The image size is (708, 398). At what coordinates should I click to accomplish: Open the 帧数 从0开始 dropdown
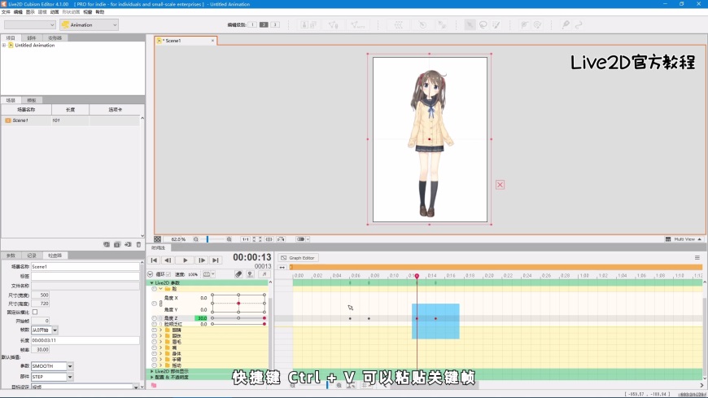[x=45, y=330]
